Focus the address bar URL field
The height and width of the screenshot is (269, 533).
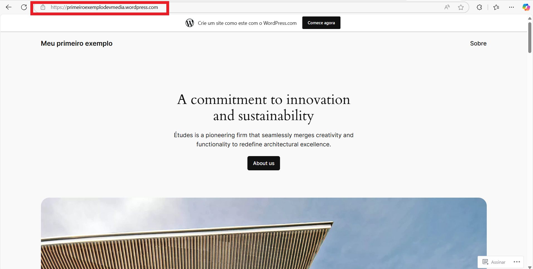(112, 7)
